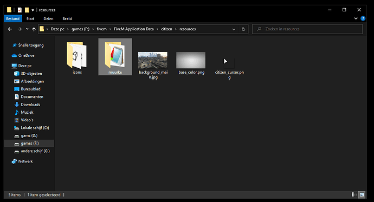Image resolution: width=374 pixels, height=202 pixels.
Task: Customize Quick Access Toolbar dropdown
Action: pos(33,10)
